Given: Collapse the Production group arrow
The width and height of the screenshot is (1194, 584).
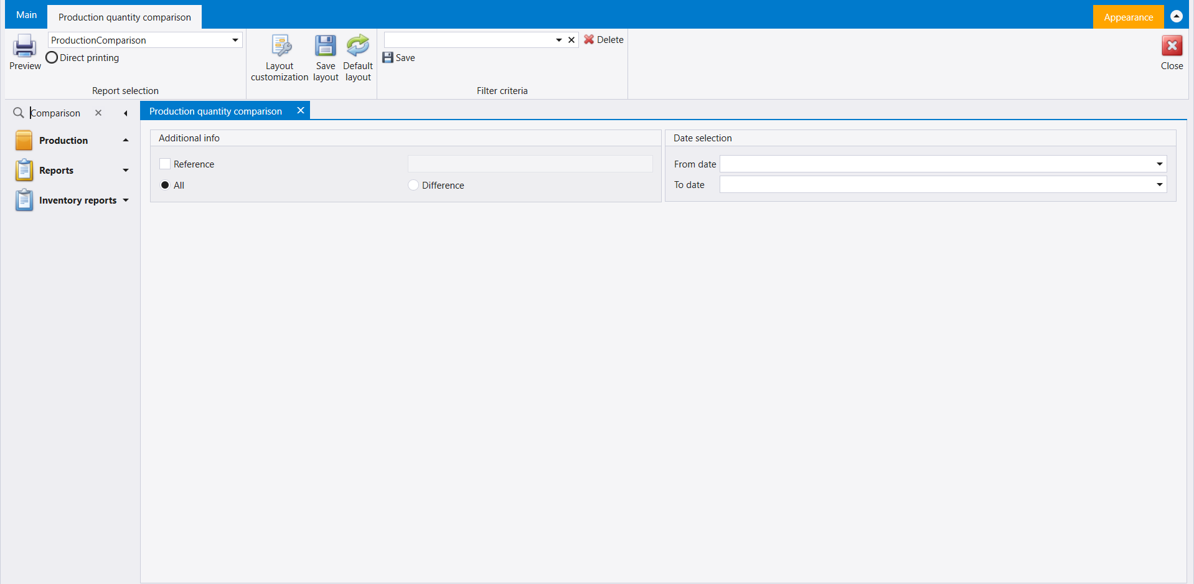Looking at the screenshot, I should (126, 140).
